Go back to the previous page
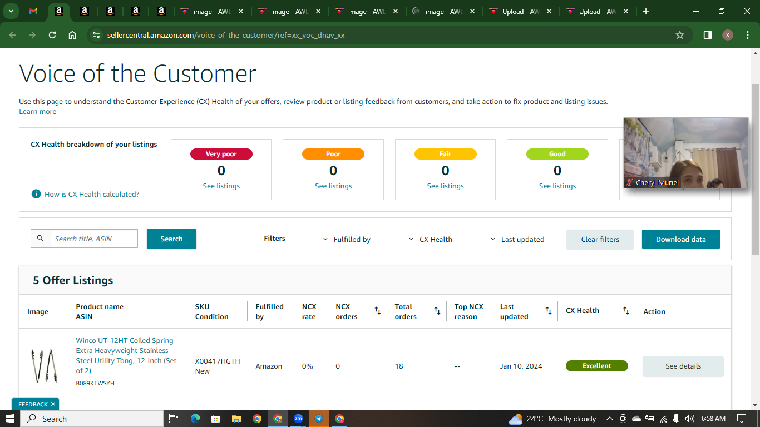The height and width of the screenshot is (427, 760). 13,35
